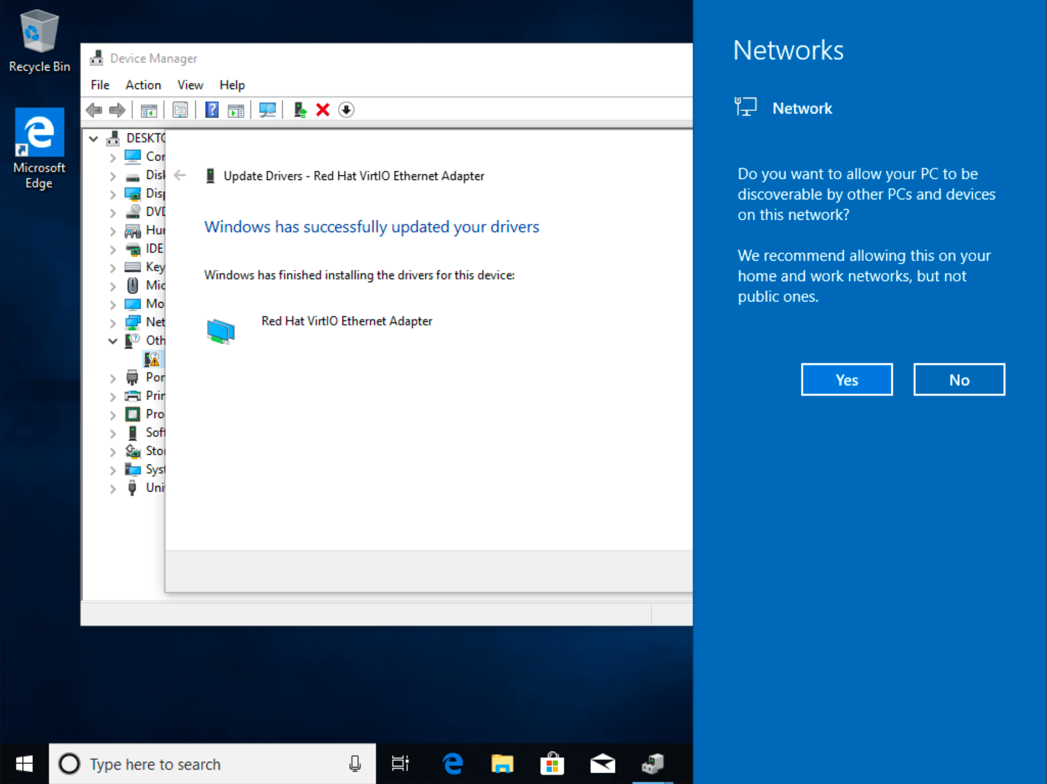Screen dimensions: 1047x784
Task: Open the Windows Start button
Action: [24, 764]
